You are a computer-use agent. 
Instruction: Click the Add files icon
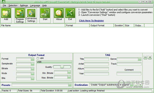pyautogui.click(x=6, y=13)
